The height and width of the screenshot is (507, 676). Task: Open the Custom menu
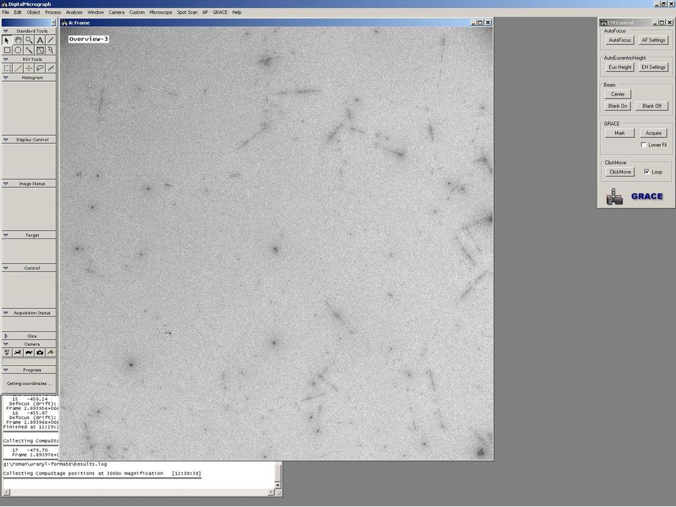[x=137, y=13]
